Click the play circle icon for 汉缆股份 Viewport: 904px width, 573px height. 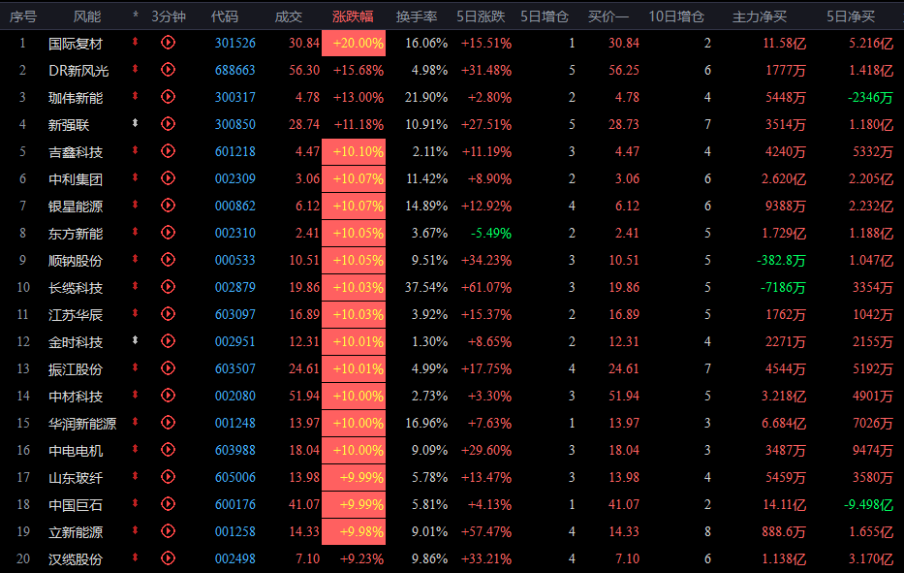[168, 558]
